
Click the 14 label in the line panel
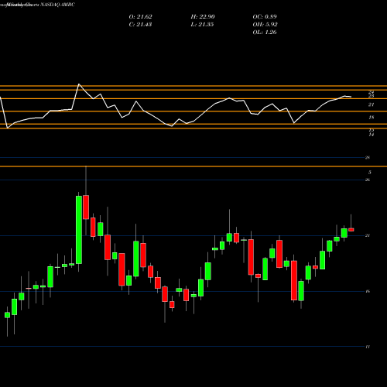point(372,135)
